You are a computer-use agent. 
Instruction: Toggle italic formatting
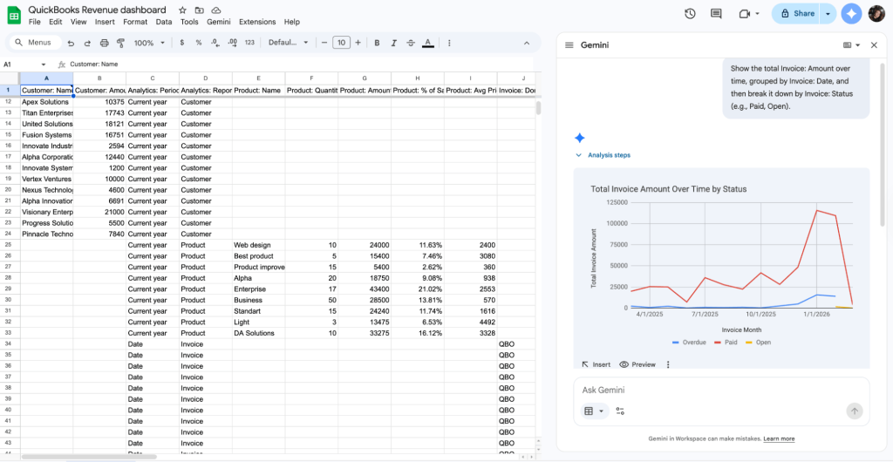point(393,43)
